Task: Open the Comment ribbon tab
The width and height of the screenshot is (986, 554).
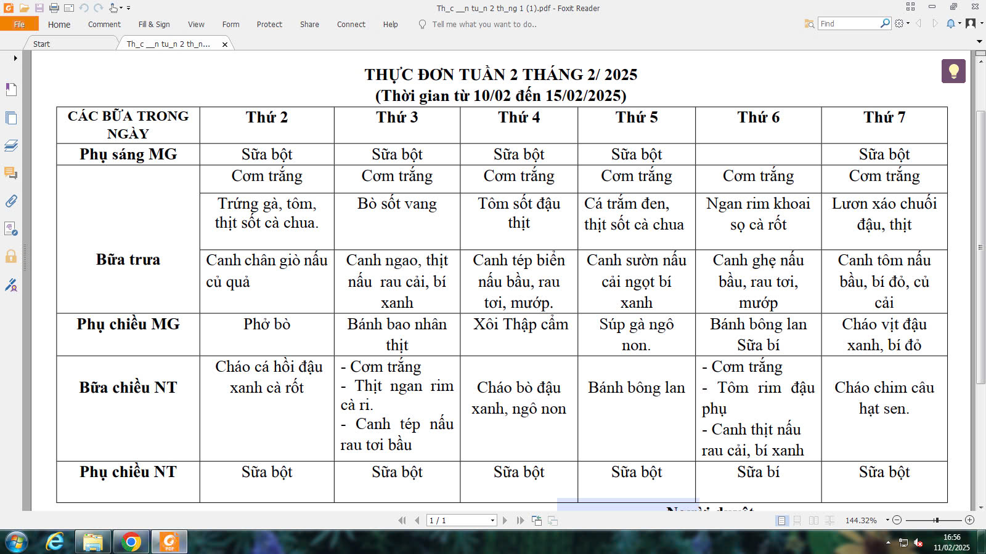Action: tap(104, 25)
